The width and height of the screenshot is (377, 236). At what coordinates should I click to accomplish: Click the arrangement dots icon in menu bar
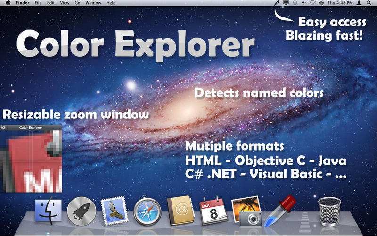click(303, 3)
